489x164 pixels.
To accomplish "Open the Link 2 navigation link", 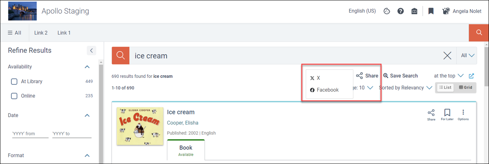I will pos(41,33).
